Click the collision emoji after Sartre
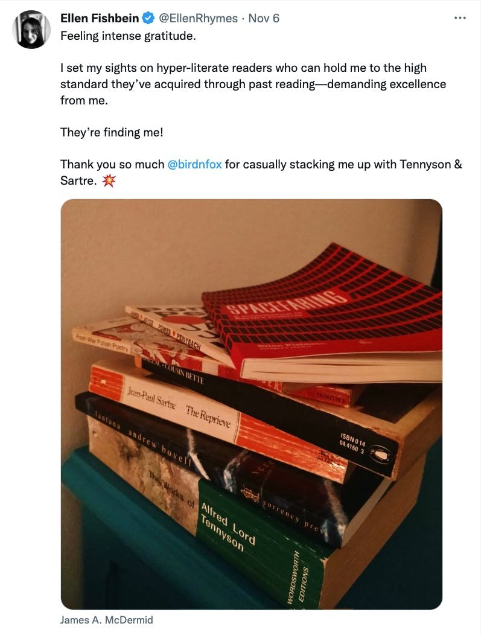The width and height of the screenshot is (481, 635). (109, 180)
